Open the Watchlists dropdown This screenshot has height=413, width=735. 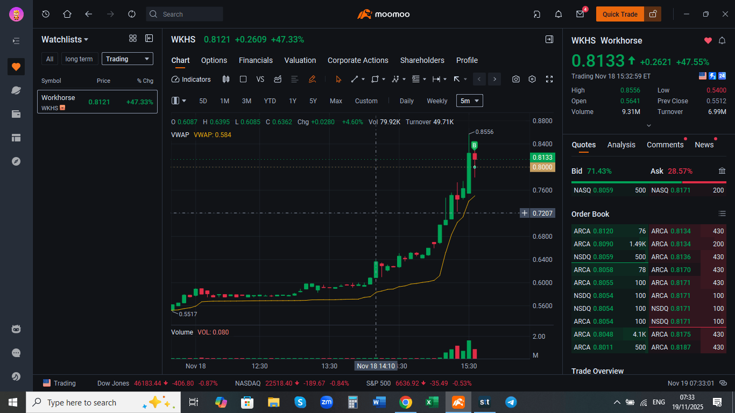tap(65, 39)
